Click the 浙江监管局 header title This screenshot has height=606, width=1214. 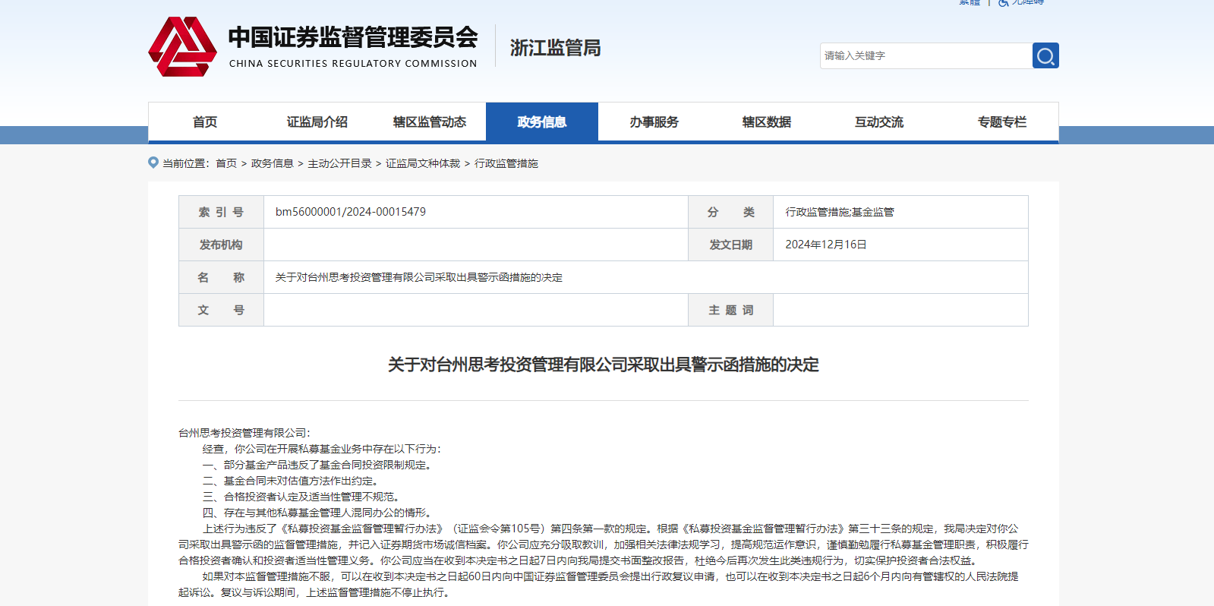555,48
